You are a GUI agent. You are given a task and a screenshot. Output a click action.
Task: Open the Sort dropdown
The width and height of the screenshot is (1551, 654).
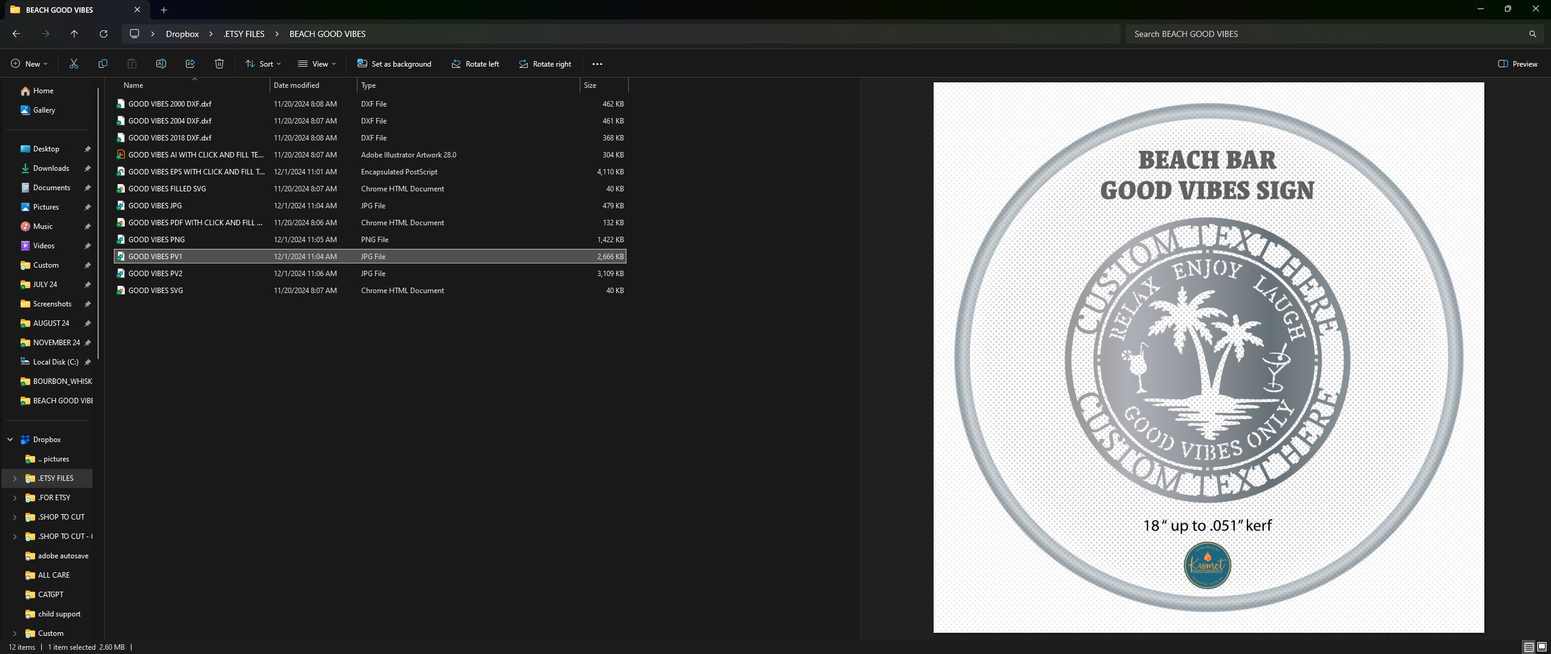263,64
